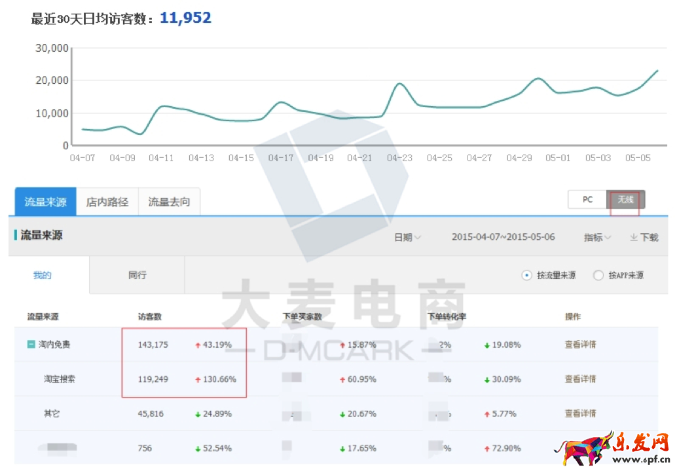Collapse the 淘内免费 row minus icon
This screenshot has height=473, width=677.
coord(31,345)
